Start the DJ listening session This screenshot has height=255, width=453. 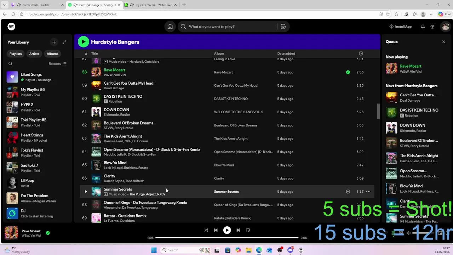click(37, 213)
